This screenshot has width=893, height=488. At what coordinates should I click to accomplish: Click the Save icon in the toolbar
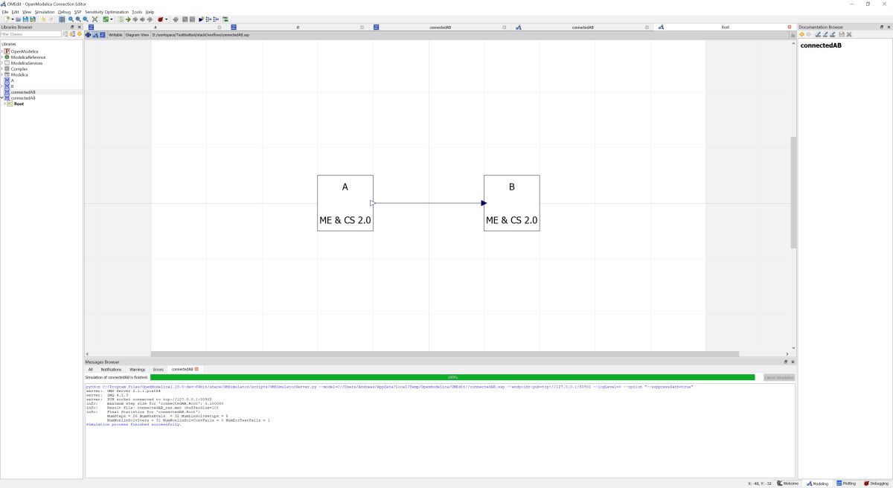pos(25,19)
